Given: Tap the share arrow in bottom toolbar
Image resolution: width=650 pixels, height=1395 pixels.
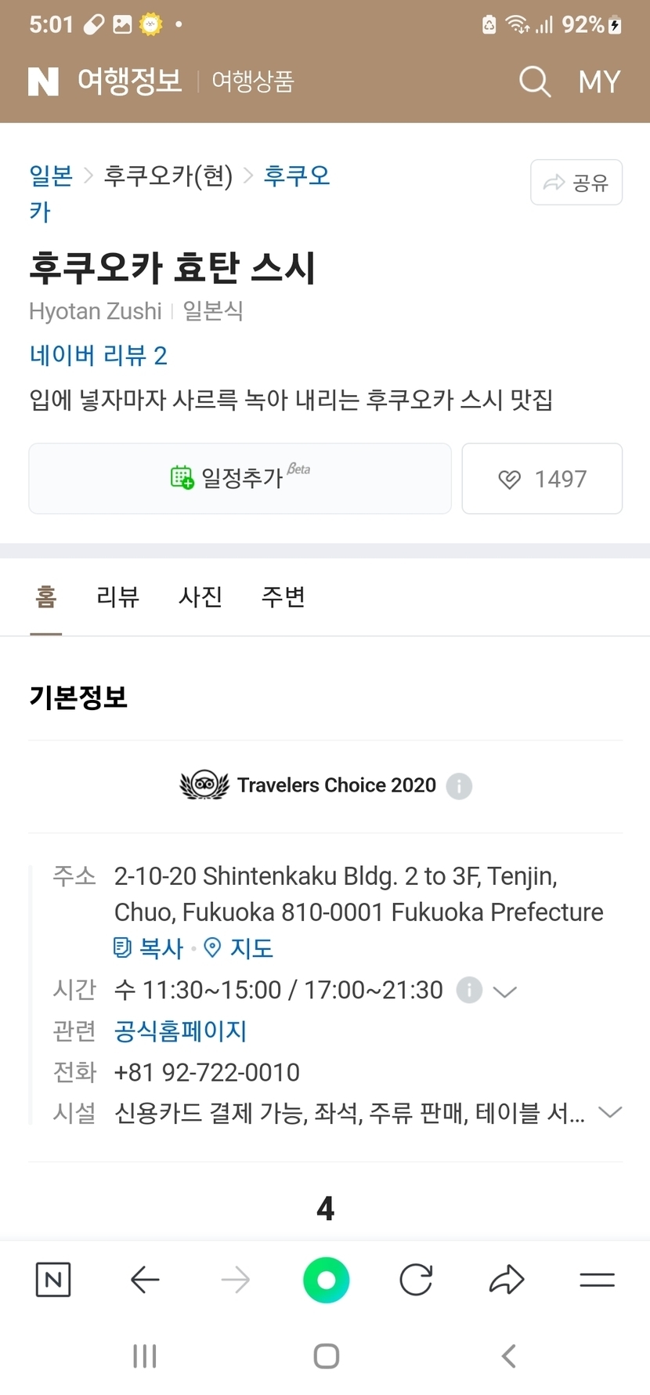Looking at the screenshot, I should [507, 1280].
